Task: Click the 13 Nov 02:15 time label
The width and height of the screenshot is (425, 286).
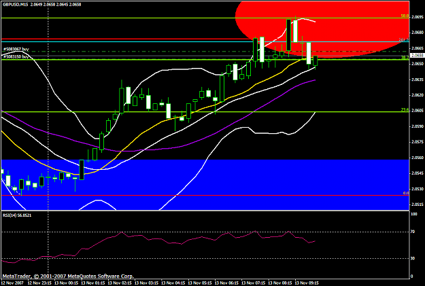Action: (x=120, y=283)
